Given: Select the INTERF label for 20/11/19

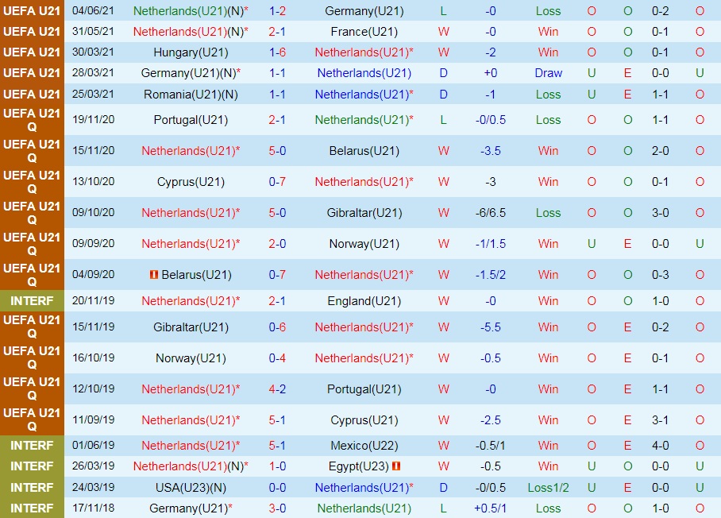Looking at the screenshot, I should [32, 301].
